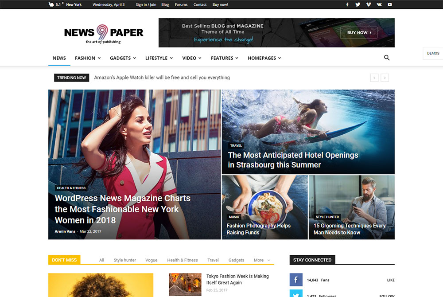Click the Facebook icon in top bar
The image size is (443, 297).
pos(347,4)
